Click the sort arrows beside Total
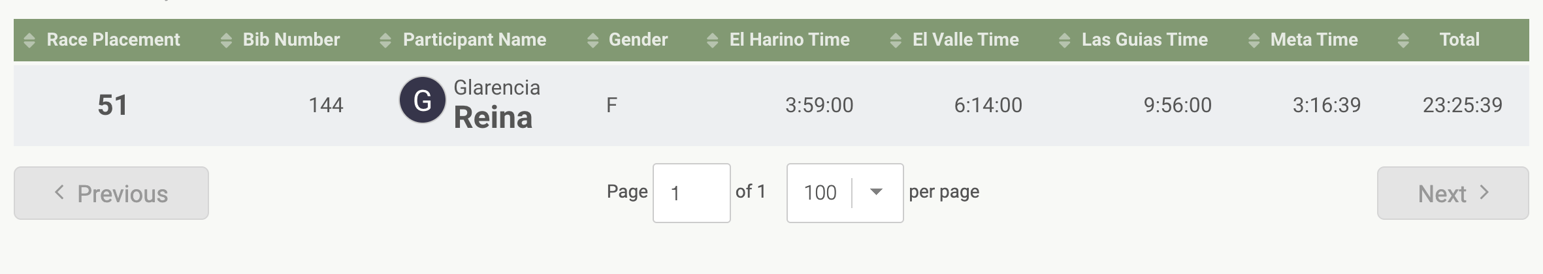 (1403, 40)
